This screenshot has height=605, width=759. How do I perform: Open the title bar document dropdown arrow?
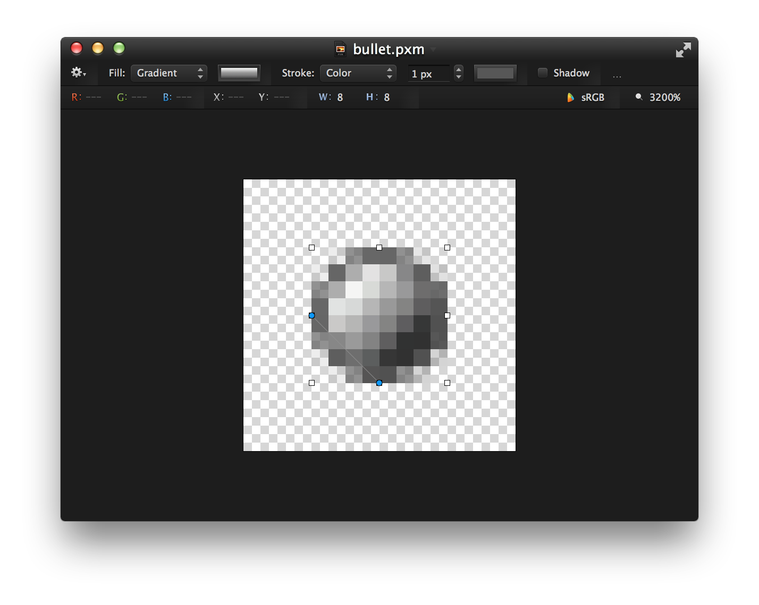tap(433, 49)
